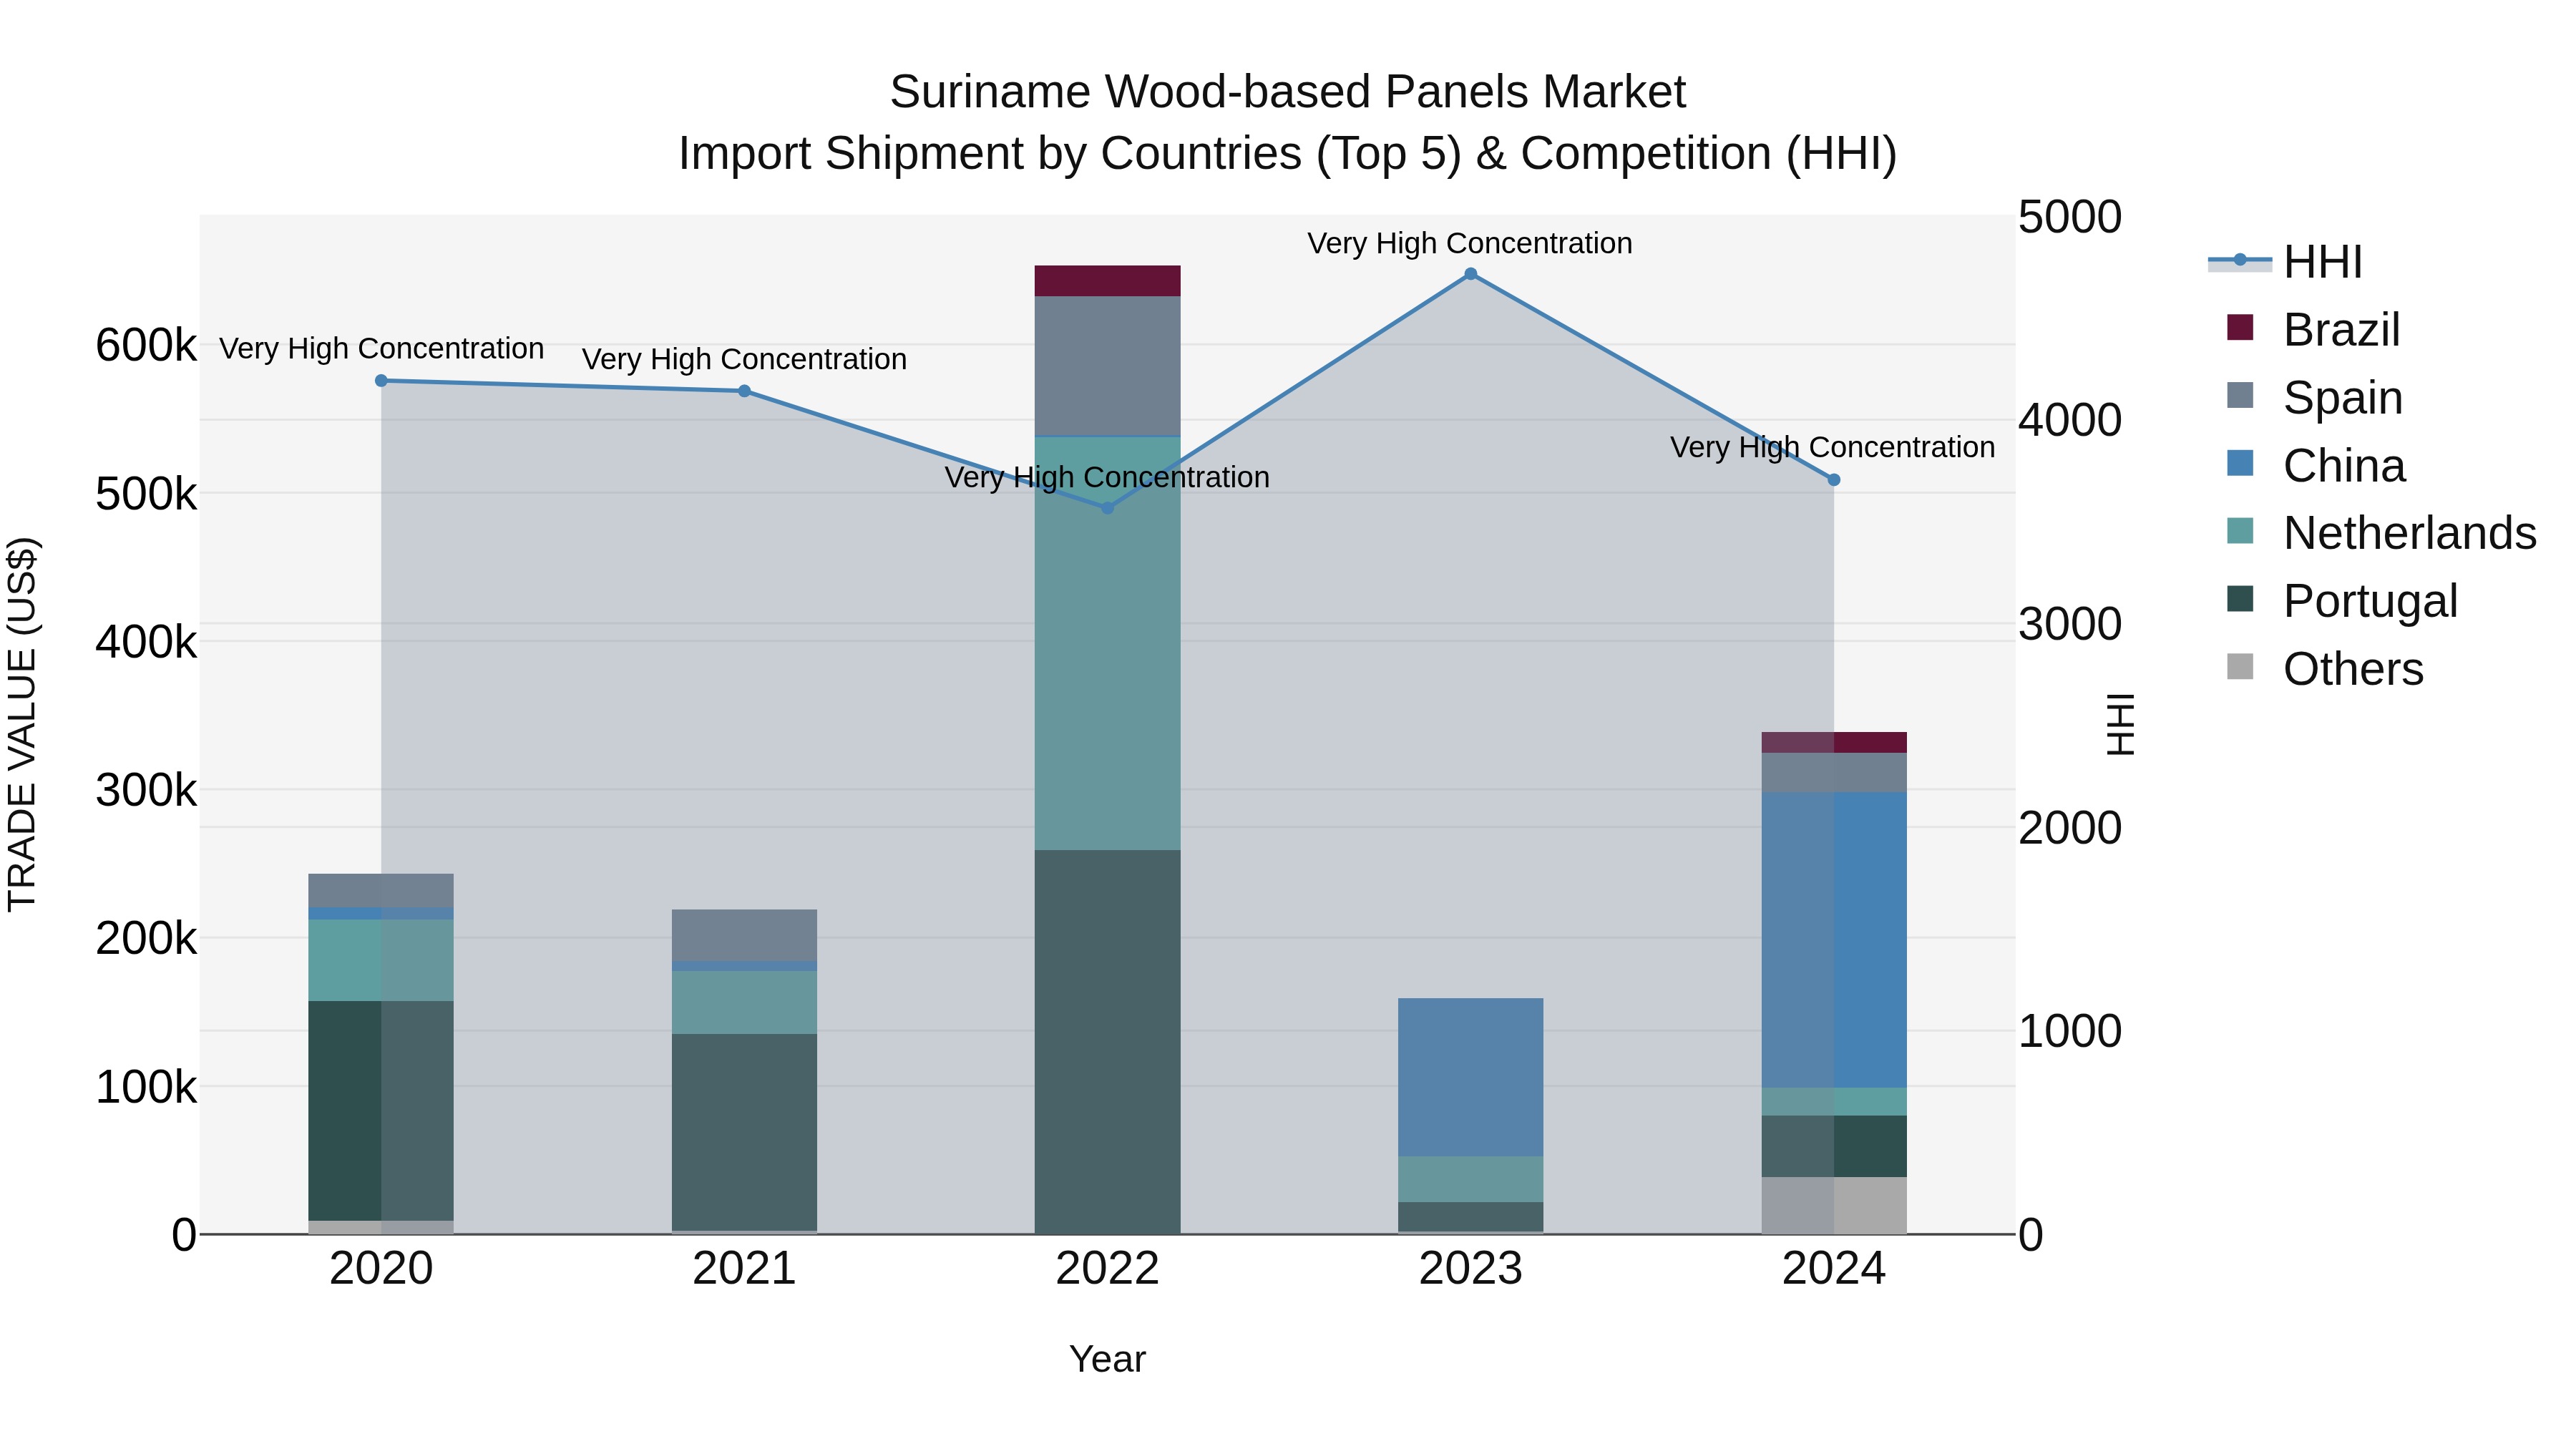
Task: Click the China segment of the 2023 bar
Action: [1470, 1077]
